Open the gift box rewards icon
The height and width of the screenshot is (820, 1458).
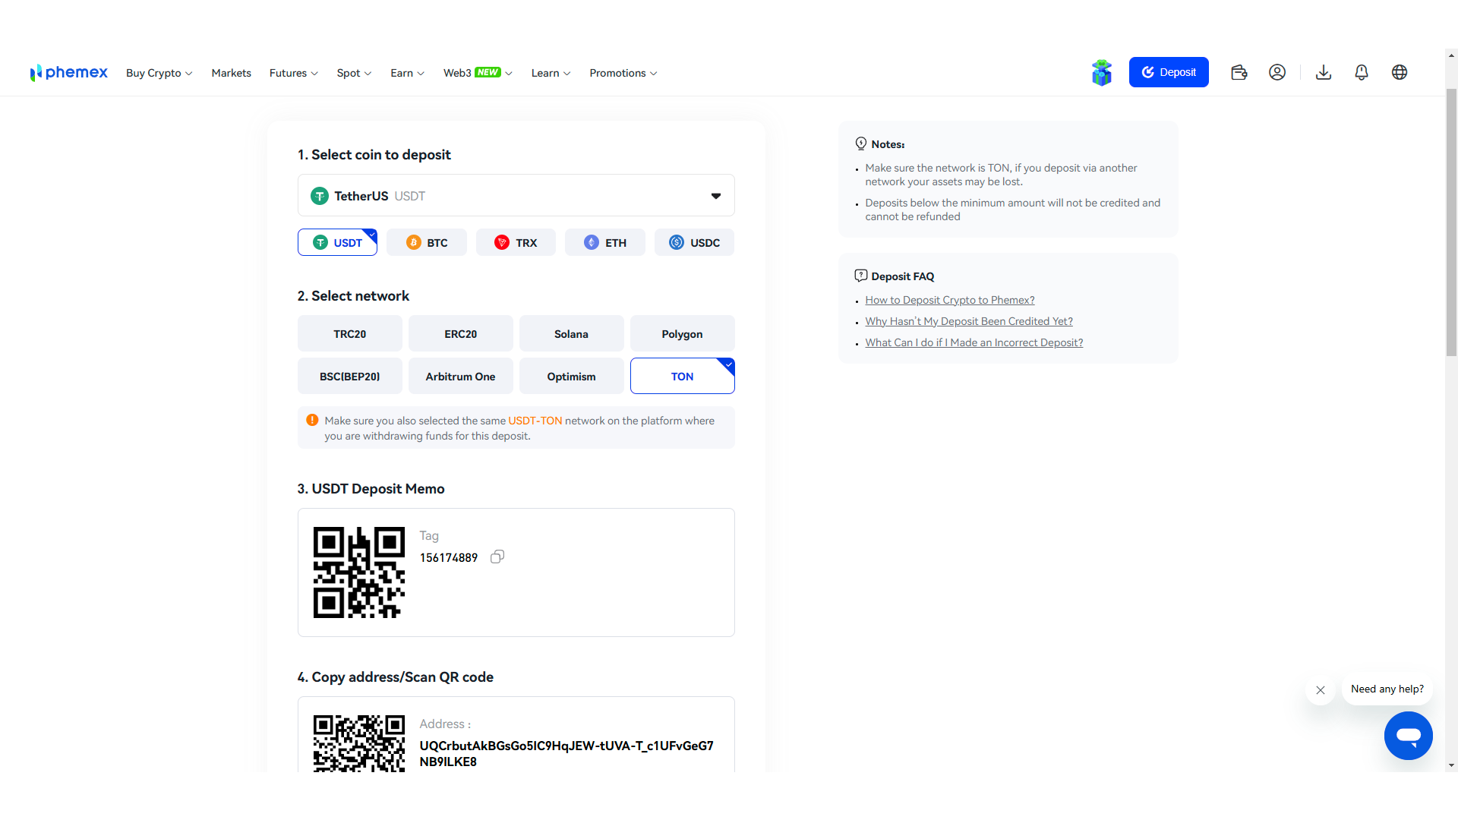tap(1101, 73)
